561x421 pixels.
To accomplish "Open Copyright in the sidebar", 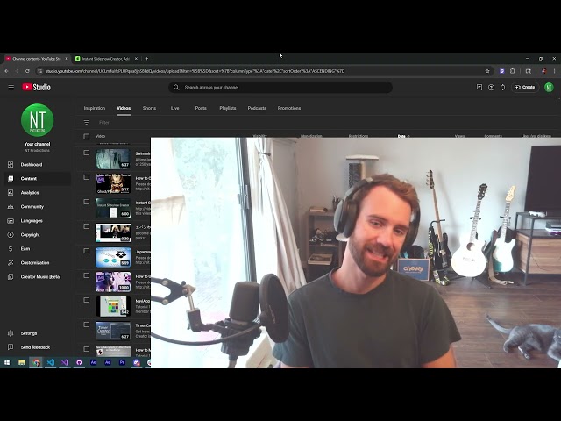I will [x=30, y=235].
